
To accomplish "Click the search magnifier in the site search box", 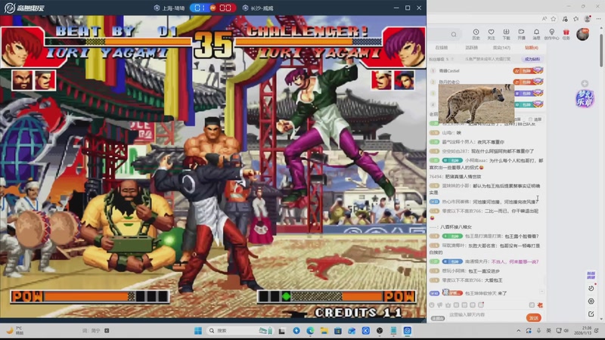I will coord(454,34).
